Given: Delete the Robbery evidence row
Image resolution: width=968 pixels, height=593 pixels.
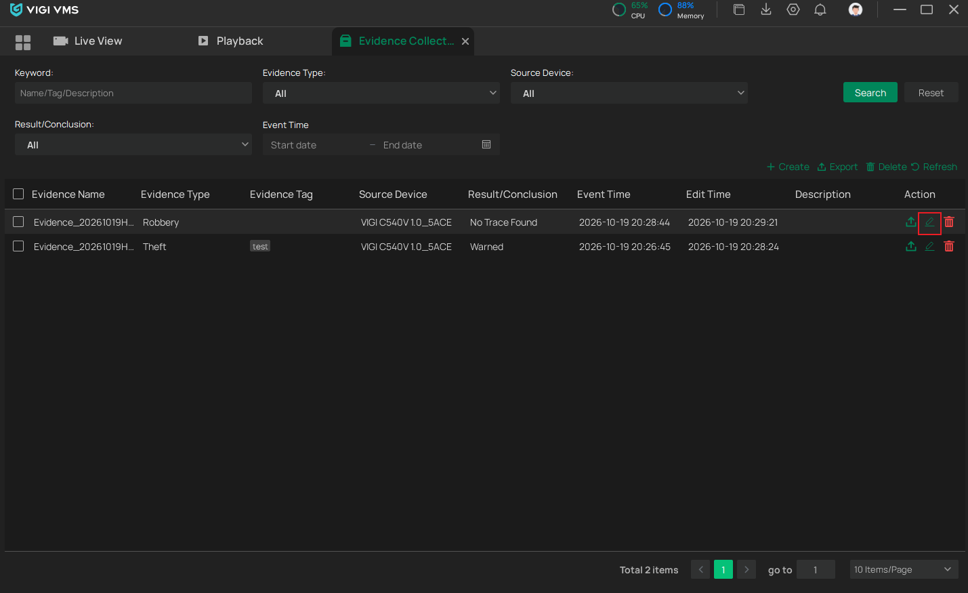Looking at the screenshot, I should (949, 222).
